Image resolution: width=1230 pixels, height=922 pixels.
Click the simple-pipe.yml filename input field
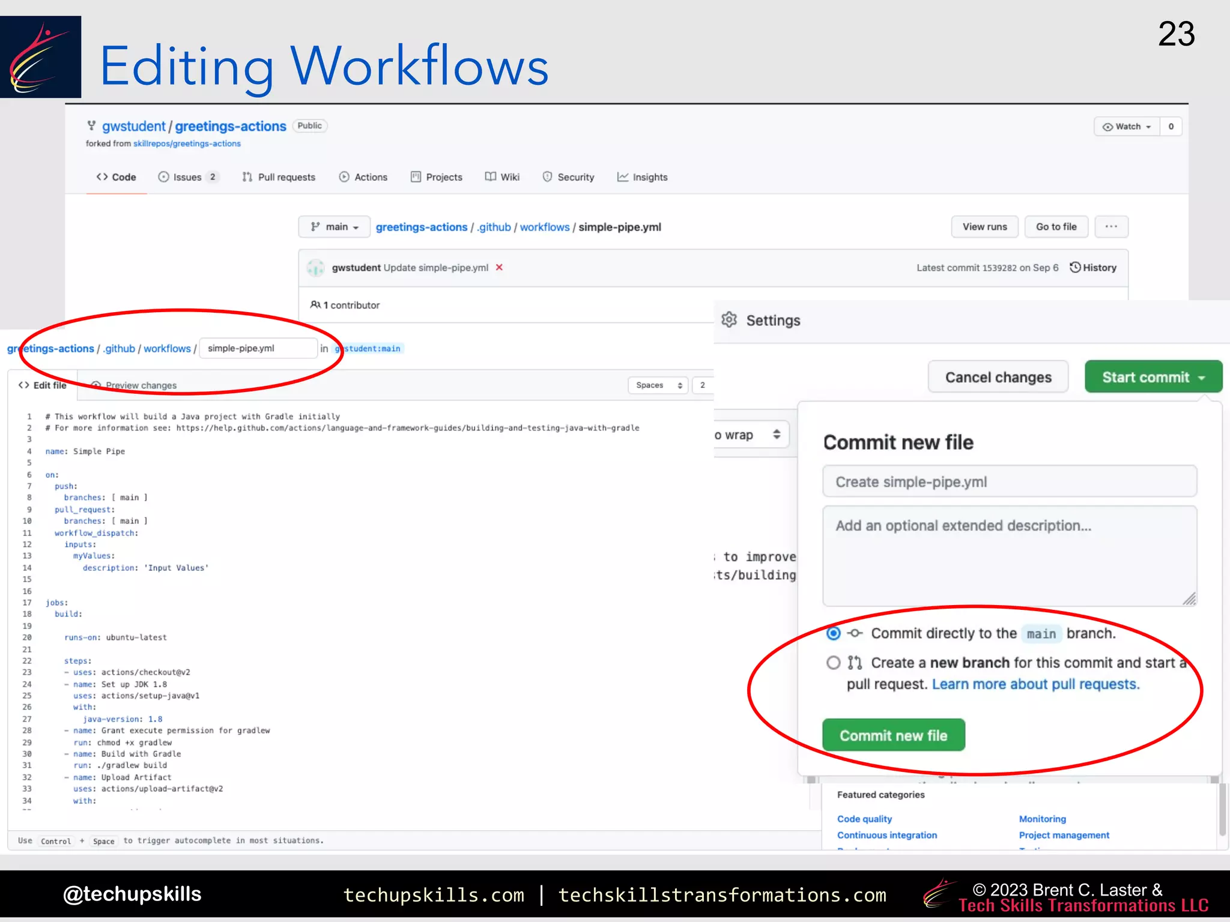tap(258, 348)
